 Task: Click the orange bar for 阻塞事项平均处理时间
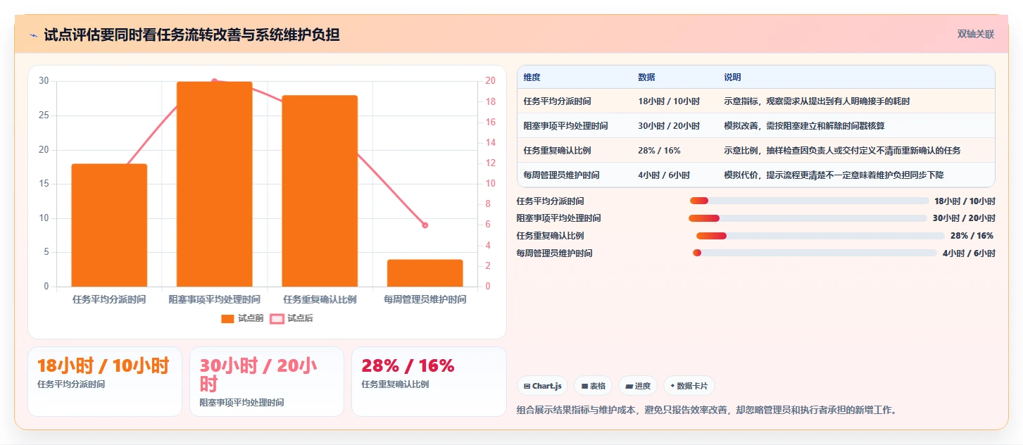pyautogui.click(x=214, y=184)
